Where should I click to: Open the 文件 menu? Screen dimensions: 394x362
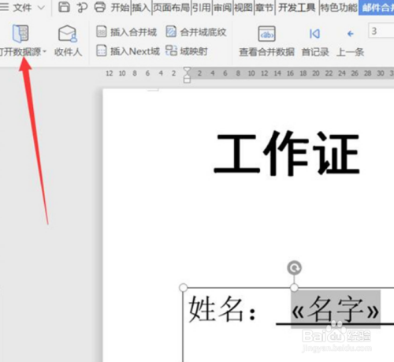[22, 8]
